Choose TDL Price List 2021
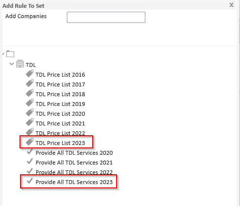This screenshot has height=206, width=240. pos(60,124)
